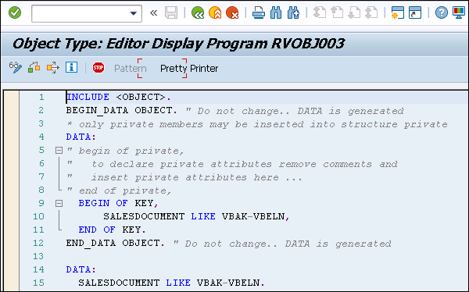Click line number 1 in gutter
Image resolution: width=469 pixels, height=292 pixels.
[41, 97]
